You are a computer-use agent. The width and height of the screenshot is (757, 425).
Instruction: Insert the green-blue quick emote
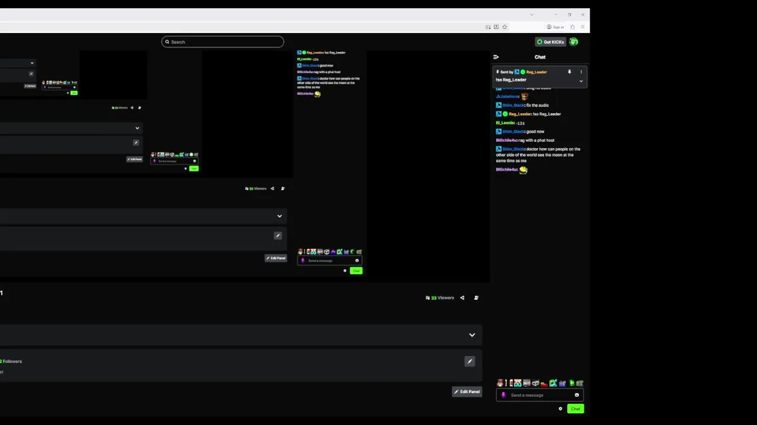(x=553, y=383)
